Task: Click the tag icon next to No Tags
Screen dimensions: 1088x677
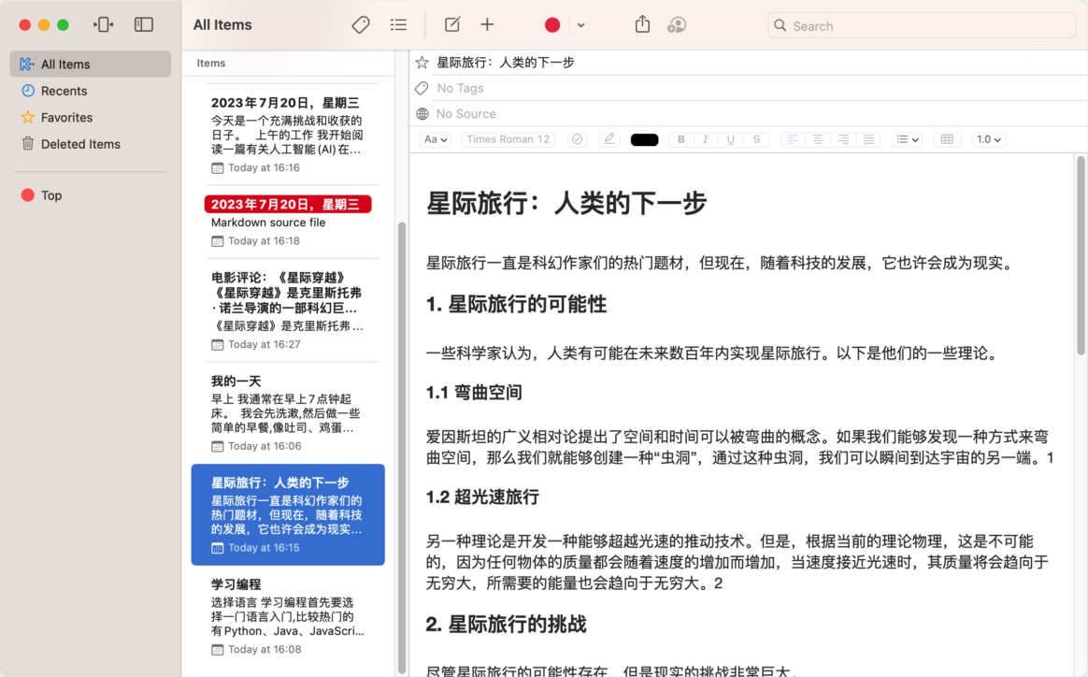Action: pyautogui.click(x=422, y=88)
